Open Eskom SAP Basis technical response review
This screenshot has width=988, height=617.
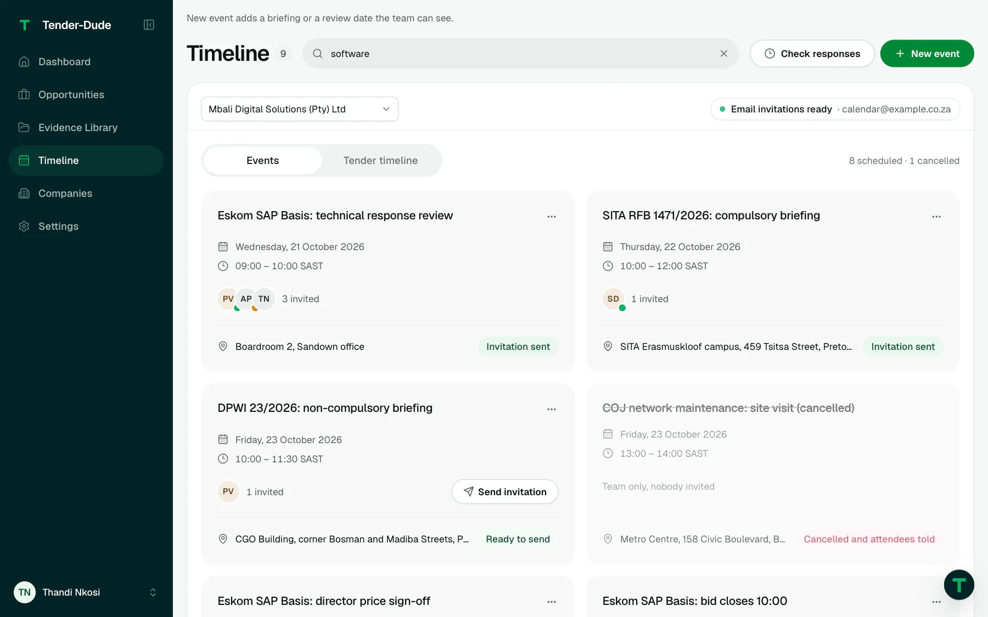[335, 216]
